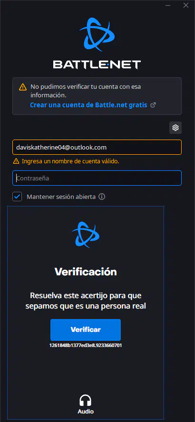
Task: Click the Battle.net logo in the Verificación panel
Action: click(x=86, y=234)
